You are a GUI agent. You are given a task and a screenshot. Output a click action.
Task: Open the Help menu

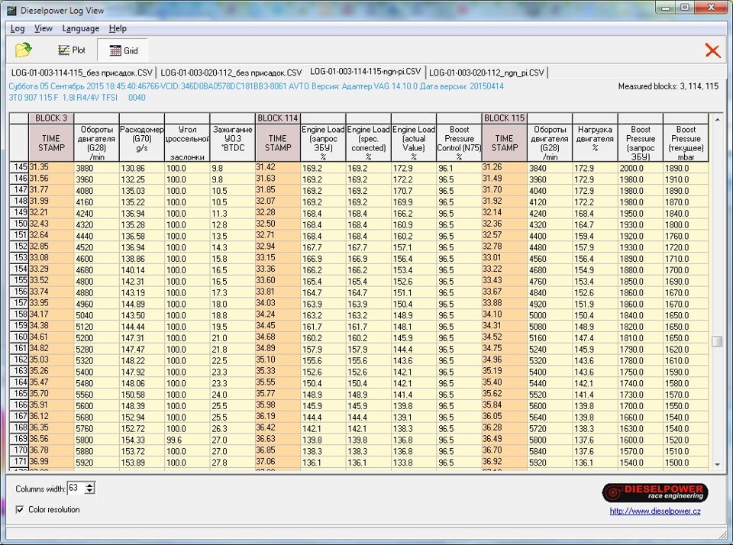pos(118,28)
